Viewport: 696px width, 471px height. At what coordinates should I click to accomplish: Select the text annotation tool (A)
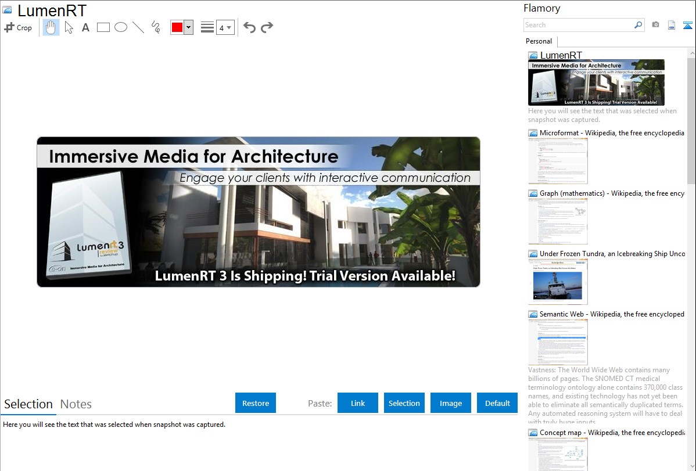tap(85, 27)
